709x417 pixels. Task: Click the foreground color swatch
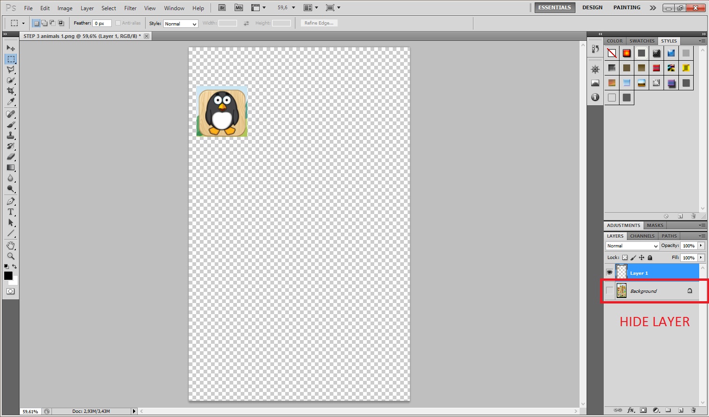point(8,276)
